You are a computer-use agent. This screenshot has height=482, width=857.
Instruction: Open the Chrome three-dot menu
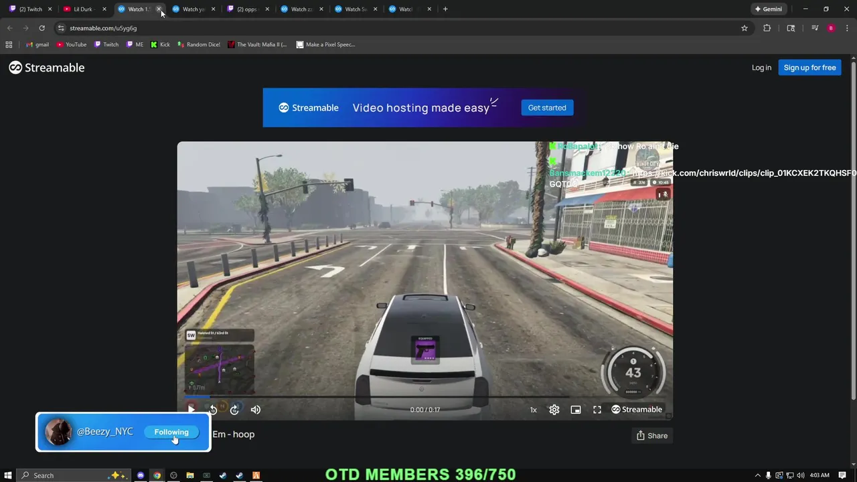[x=847, y=28]
